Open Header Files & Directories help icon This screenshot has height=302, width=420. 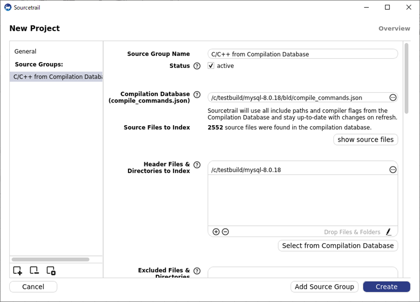click(197, 165)
